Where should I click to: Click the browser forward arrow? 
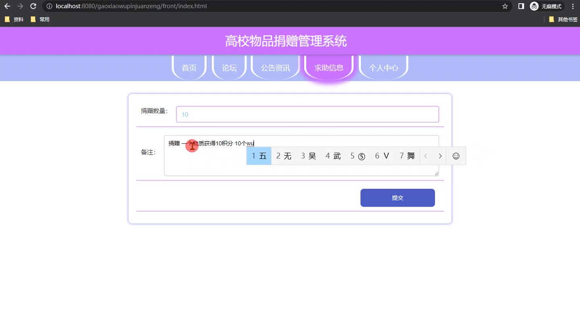21,6
